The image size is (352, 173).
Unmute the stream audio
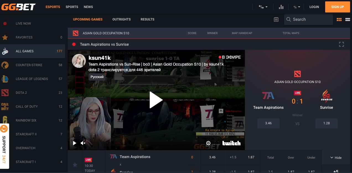tap(83, 143)
